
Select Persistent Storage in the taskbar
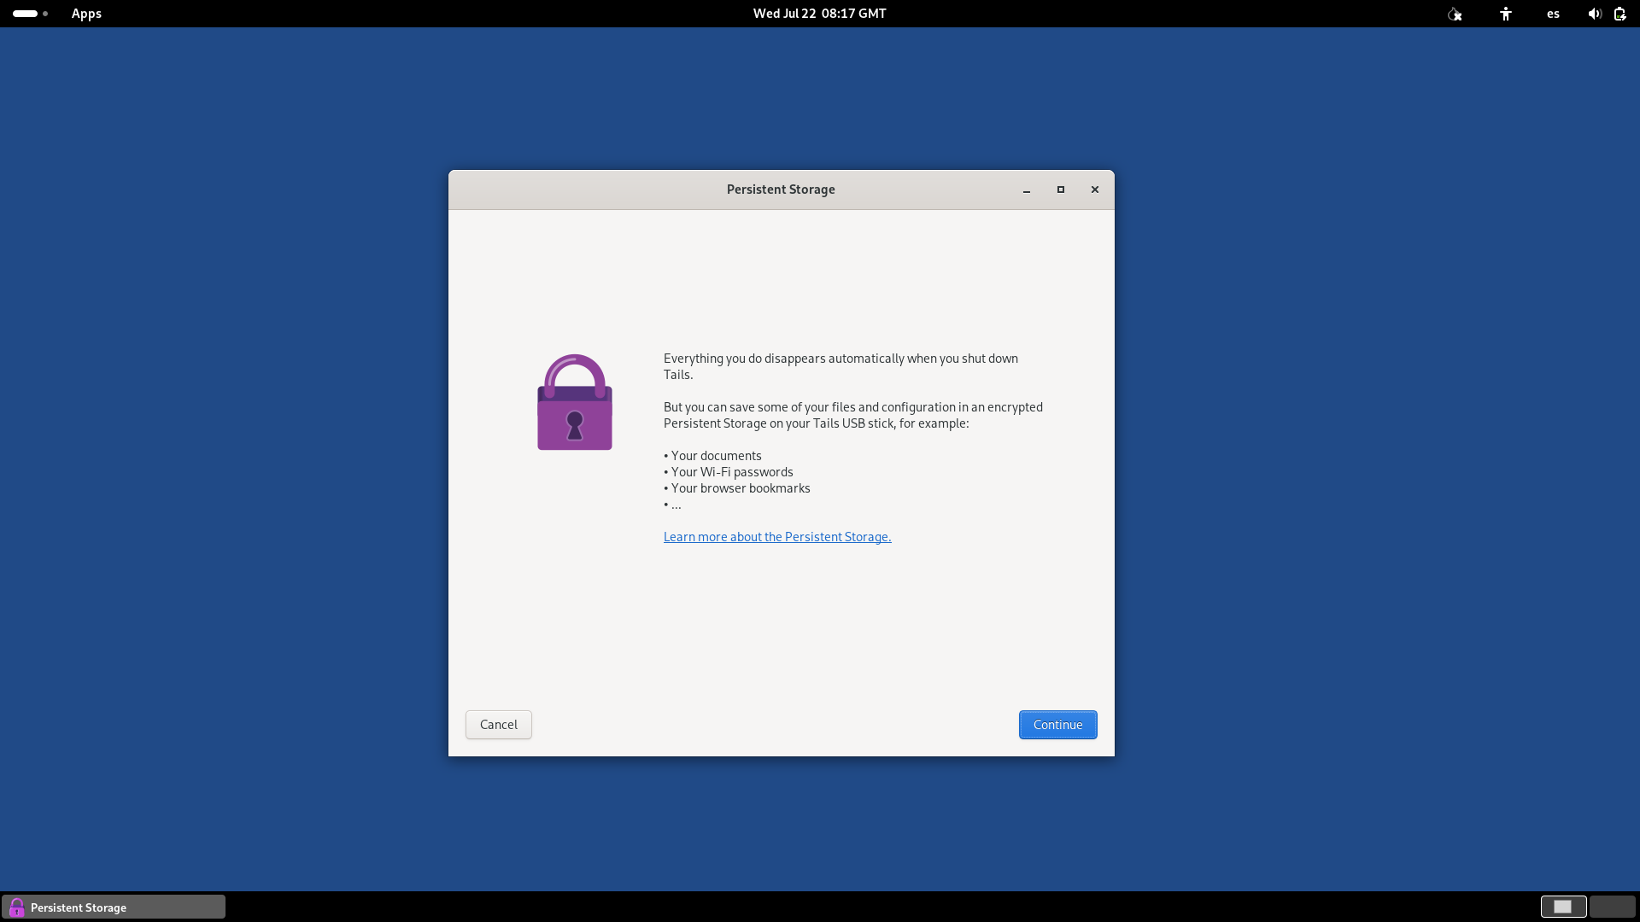[114, 907]
